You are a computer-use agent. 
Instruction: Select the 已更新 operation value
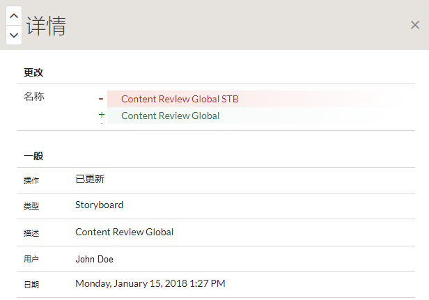(90, 179)
